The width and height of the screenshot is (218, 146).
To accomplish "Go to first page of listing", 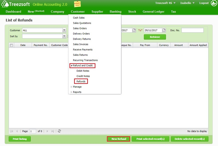I will click(12, 131).
